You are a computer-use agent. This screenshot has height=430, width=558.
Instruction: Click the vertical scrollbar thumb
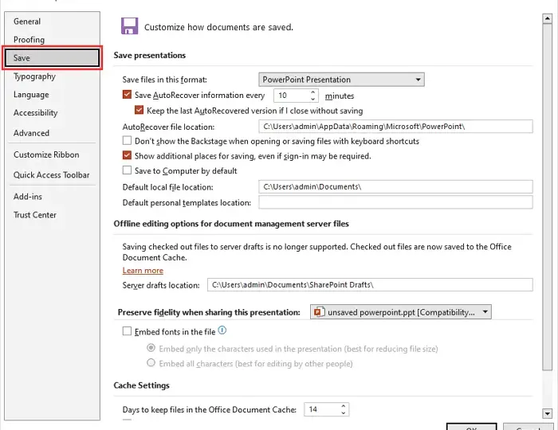pyautogui.click(x=547, y=197)
